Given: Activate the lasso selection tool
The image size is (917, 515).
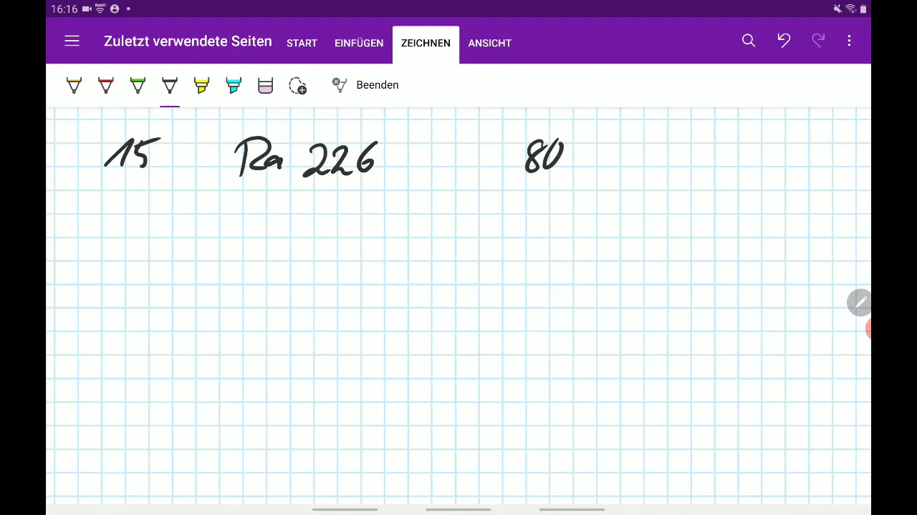Looking at the screenshot, I should (297, 86).
